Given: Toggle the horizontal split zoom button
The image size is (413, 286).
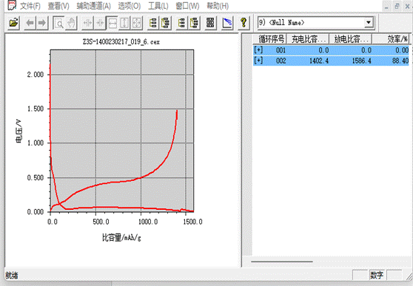Looking at the screenshot, I should (x=113, y=23).
